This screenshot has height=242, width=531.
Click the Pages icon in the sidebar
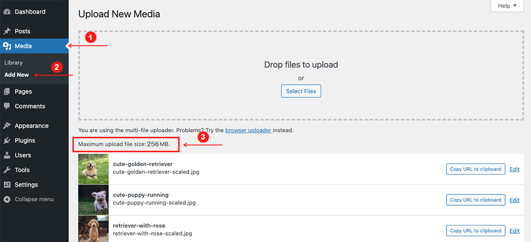(x=7, y=92)
